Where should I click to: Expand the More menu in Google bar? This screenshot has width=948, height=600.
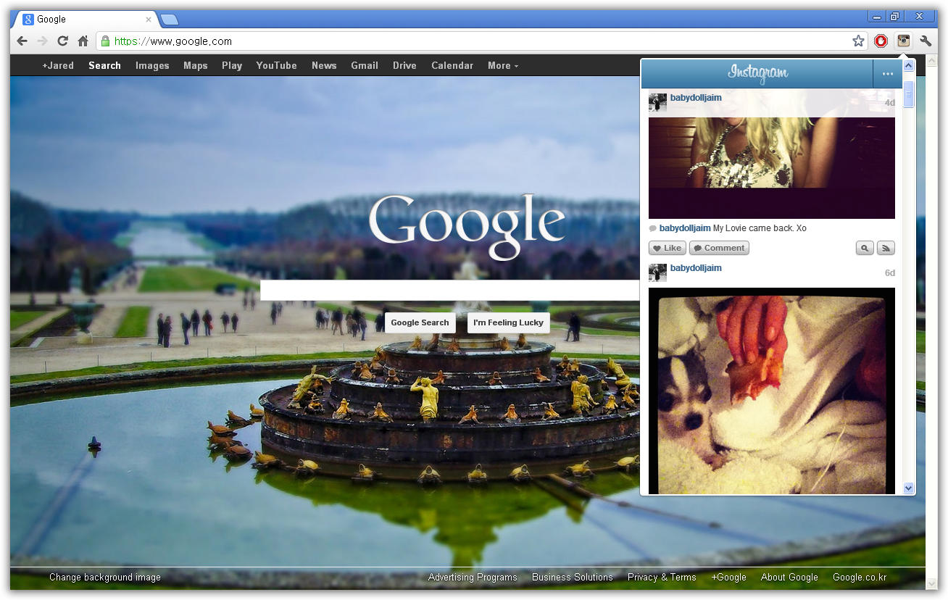click(503, 65)
